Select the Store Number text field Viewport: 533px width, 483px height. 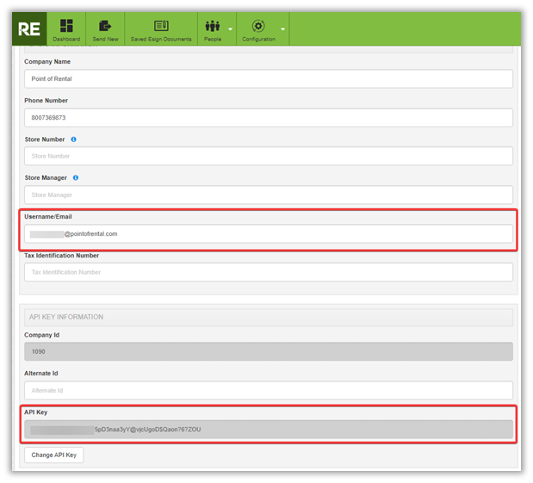click(x=268, y=156)
